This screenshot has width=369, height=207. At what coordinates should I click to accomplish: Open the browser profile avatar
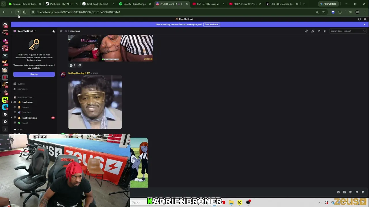click(x=357, y=12)
